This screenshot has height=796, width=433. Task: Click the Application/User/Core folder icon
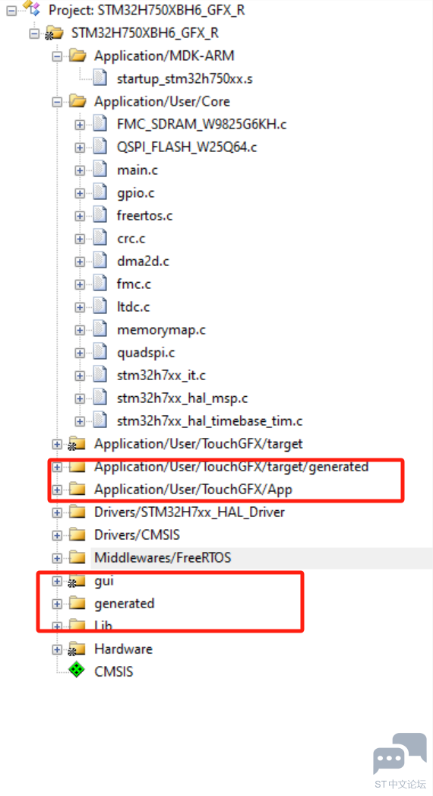77,101
